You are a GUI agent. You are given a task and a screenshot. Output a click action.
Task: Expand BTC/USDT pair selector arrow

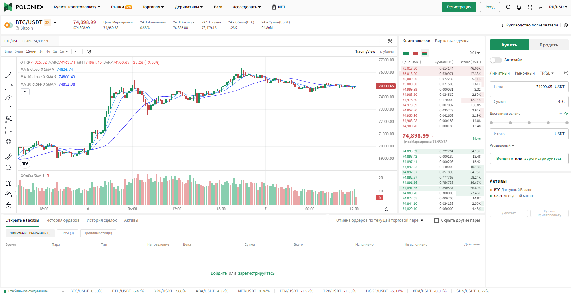55,22
